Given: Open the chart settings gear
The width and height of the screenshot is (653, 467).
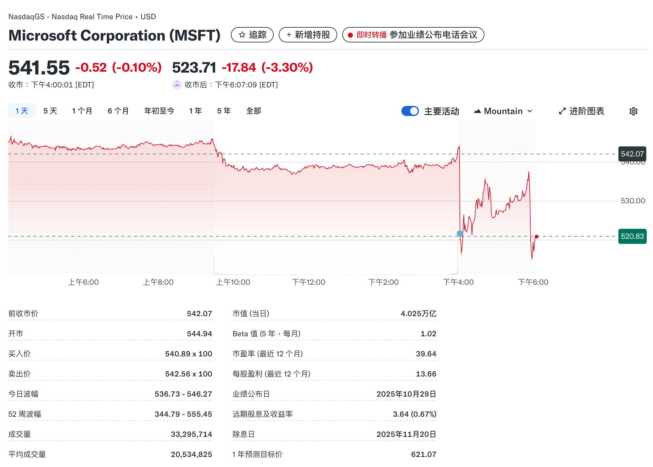Looking at the screenshot, I should (x=633, y=111).
